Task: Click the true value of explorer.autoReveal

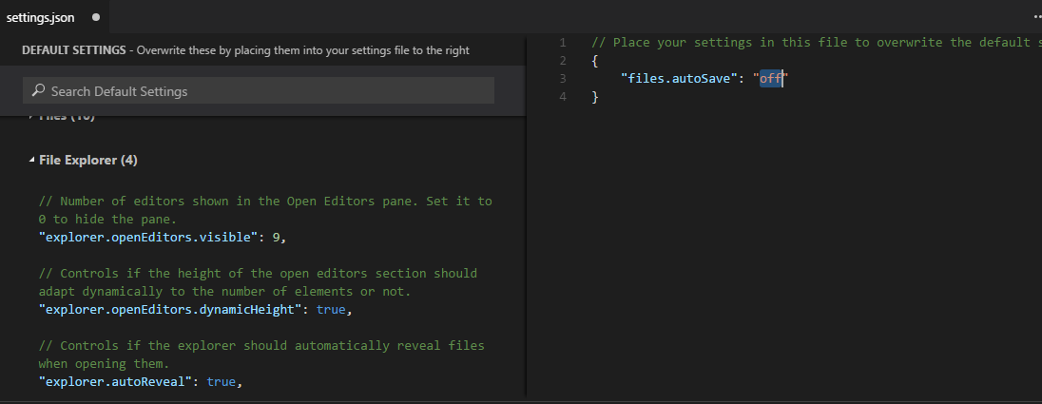Action: pyautogui.click(x=221, y=381)
